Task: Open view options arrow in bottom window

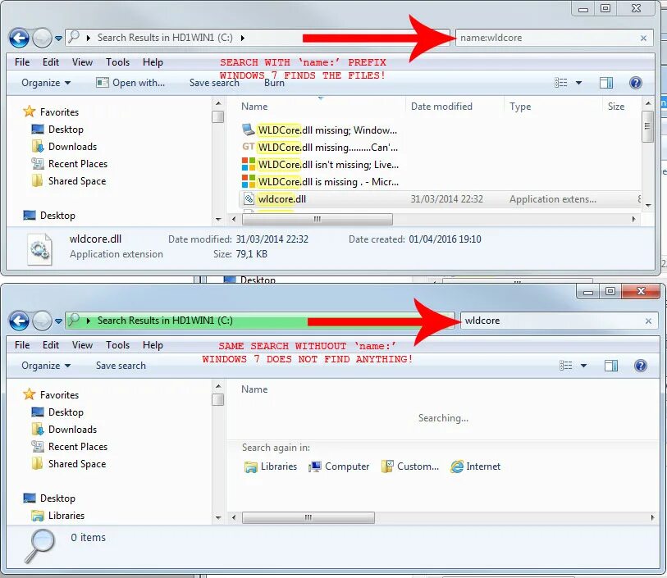Action: 583,366
